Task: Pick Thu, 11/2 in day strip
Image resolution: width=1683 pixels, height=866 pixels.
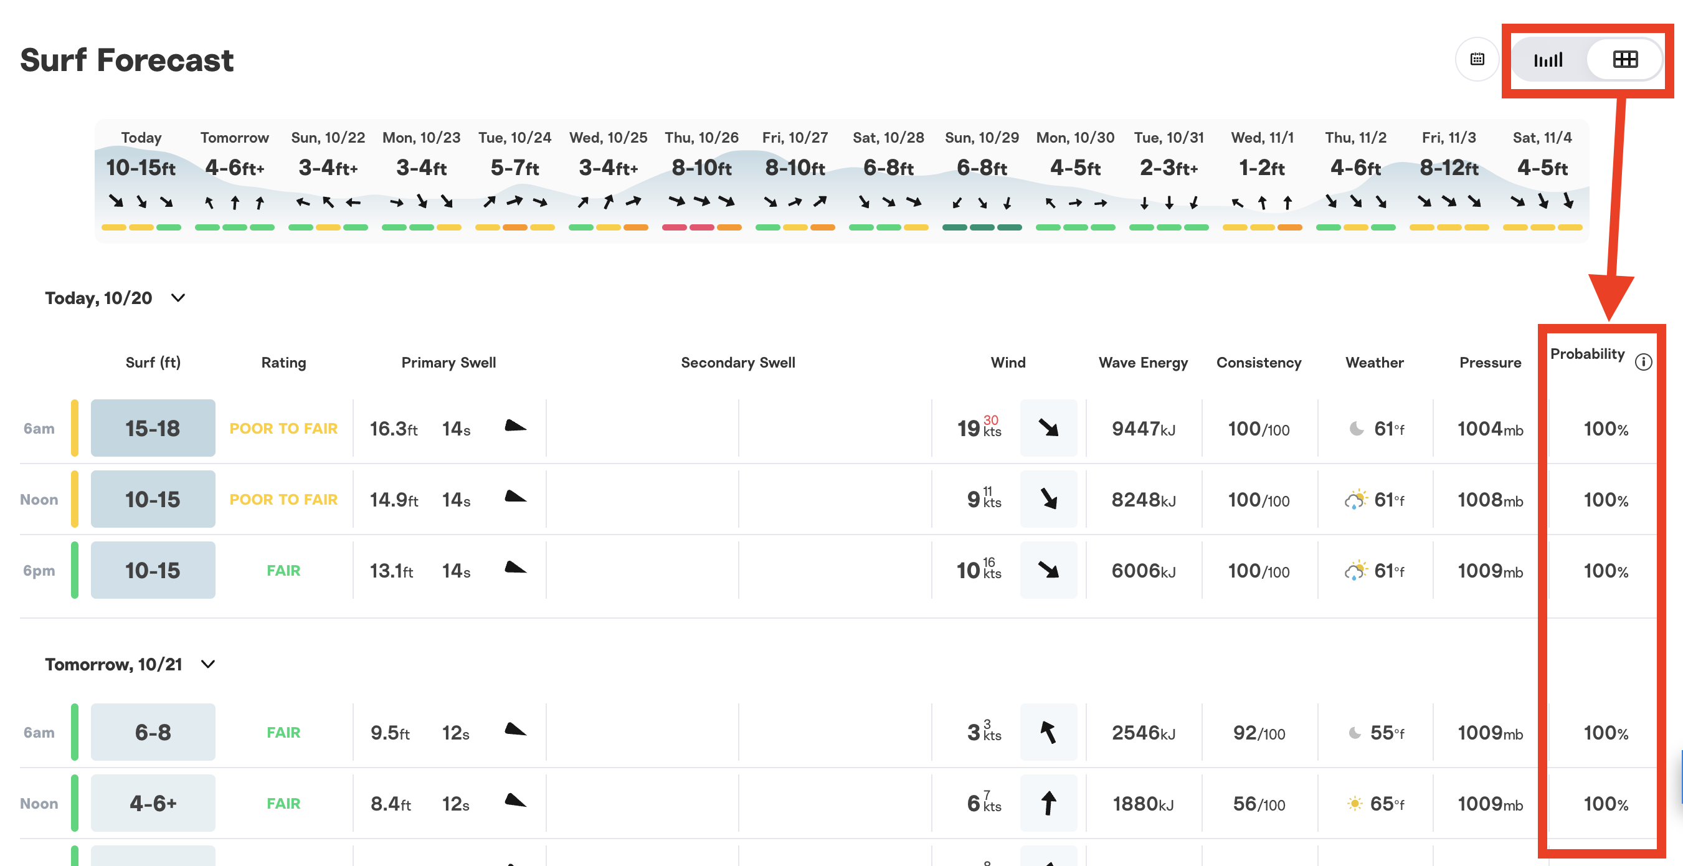Action: pos(1355,181)
